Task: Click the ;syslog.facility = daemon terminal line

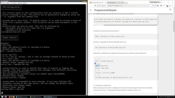Action: point(13,78)
